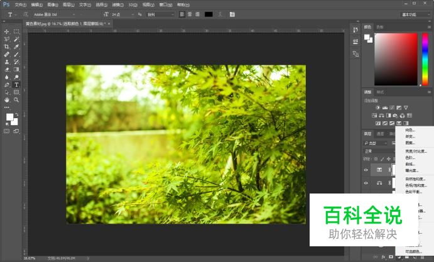Add a Brightness/Contrast adjustment icon

click(378, 107)
